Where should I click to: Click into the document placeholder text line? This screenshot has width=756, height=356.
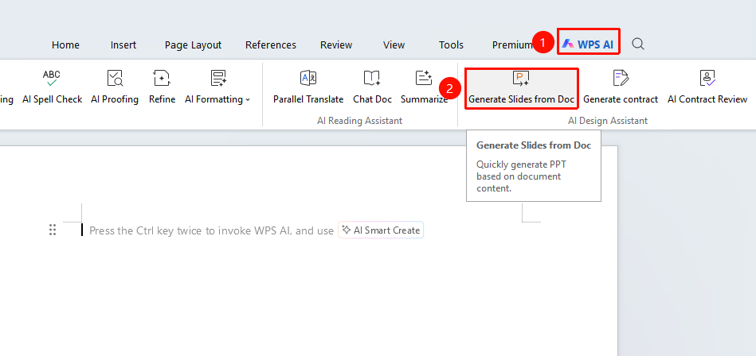(211, 230)
